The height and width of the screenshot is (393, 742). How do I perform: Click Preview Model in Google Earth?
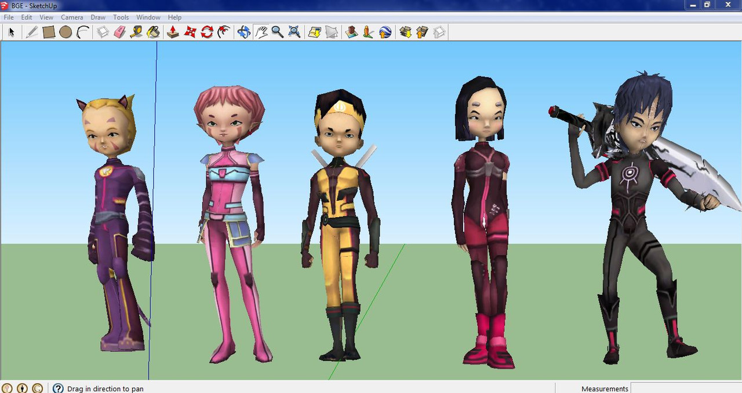385,32
